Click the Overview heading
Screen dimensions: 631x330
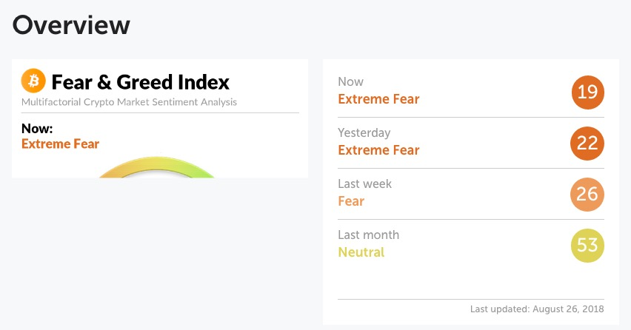[71, 25]
